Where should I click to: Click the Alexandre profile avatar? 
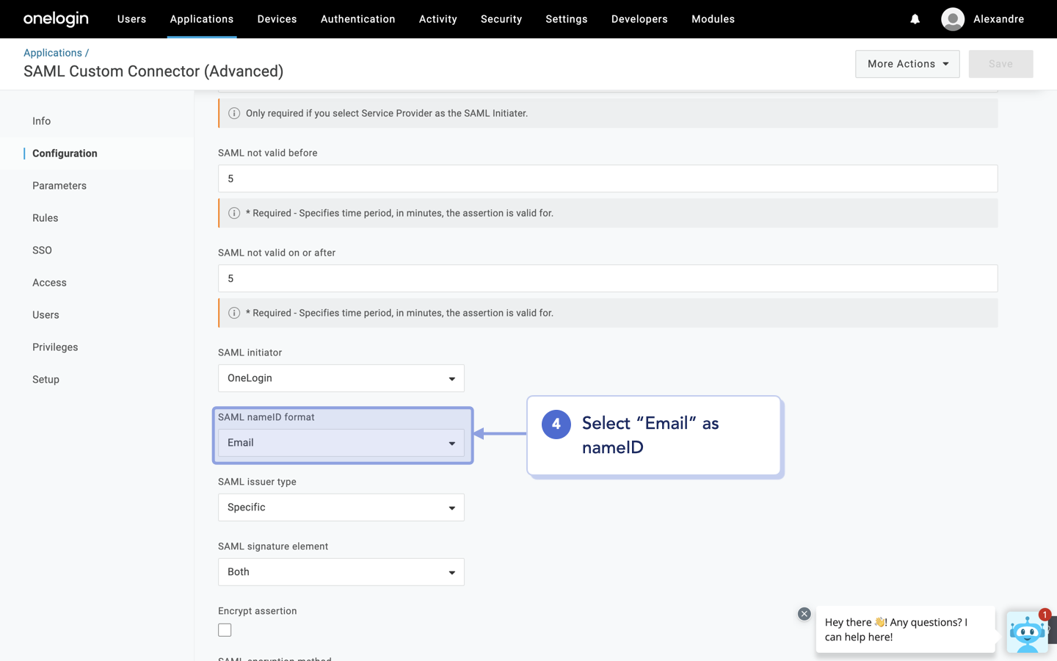coord(952,19)
